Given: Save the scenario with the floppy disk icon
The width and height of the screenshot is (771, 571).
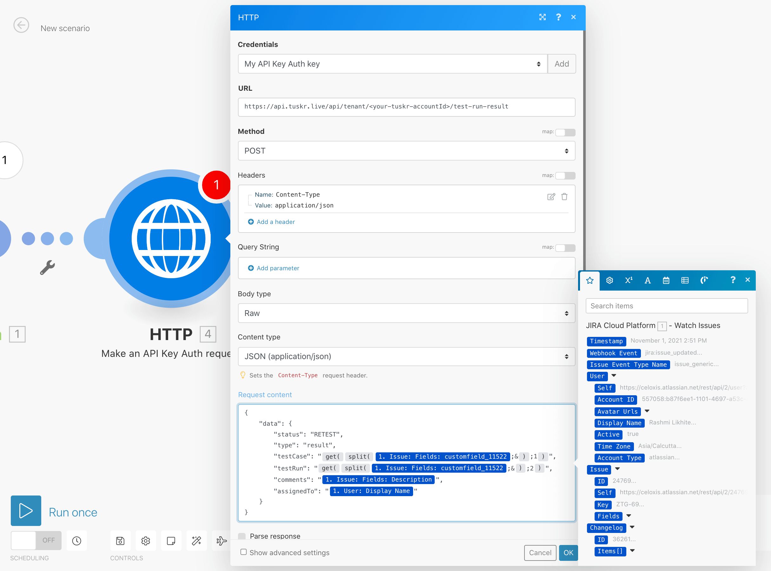Looking at the screenshot, I should click(x=120, y=541).
